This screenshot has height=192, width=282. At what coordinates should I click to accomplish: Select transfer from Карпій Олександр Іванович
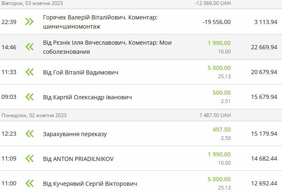click(x=87, y=97)
